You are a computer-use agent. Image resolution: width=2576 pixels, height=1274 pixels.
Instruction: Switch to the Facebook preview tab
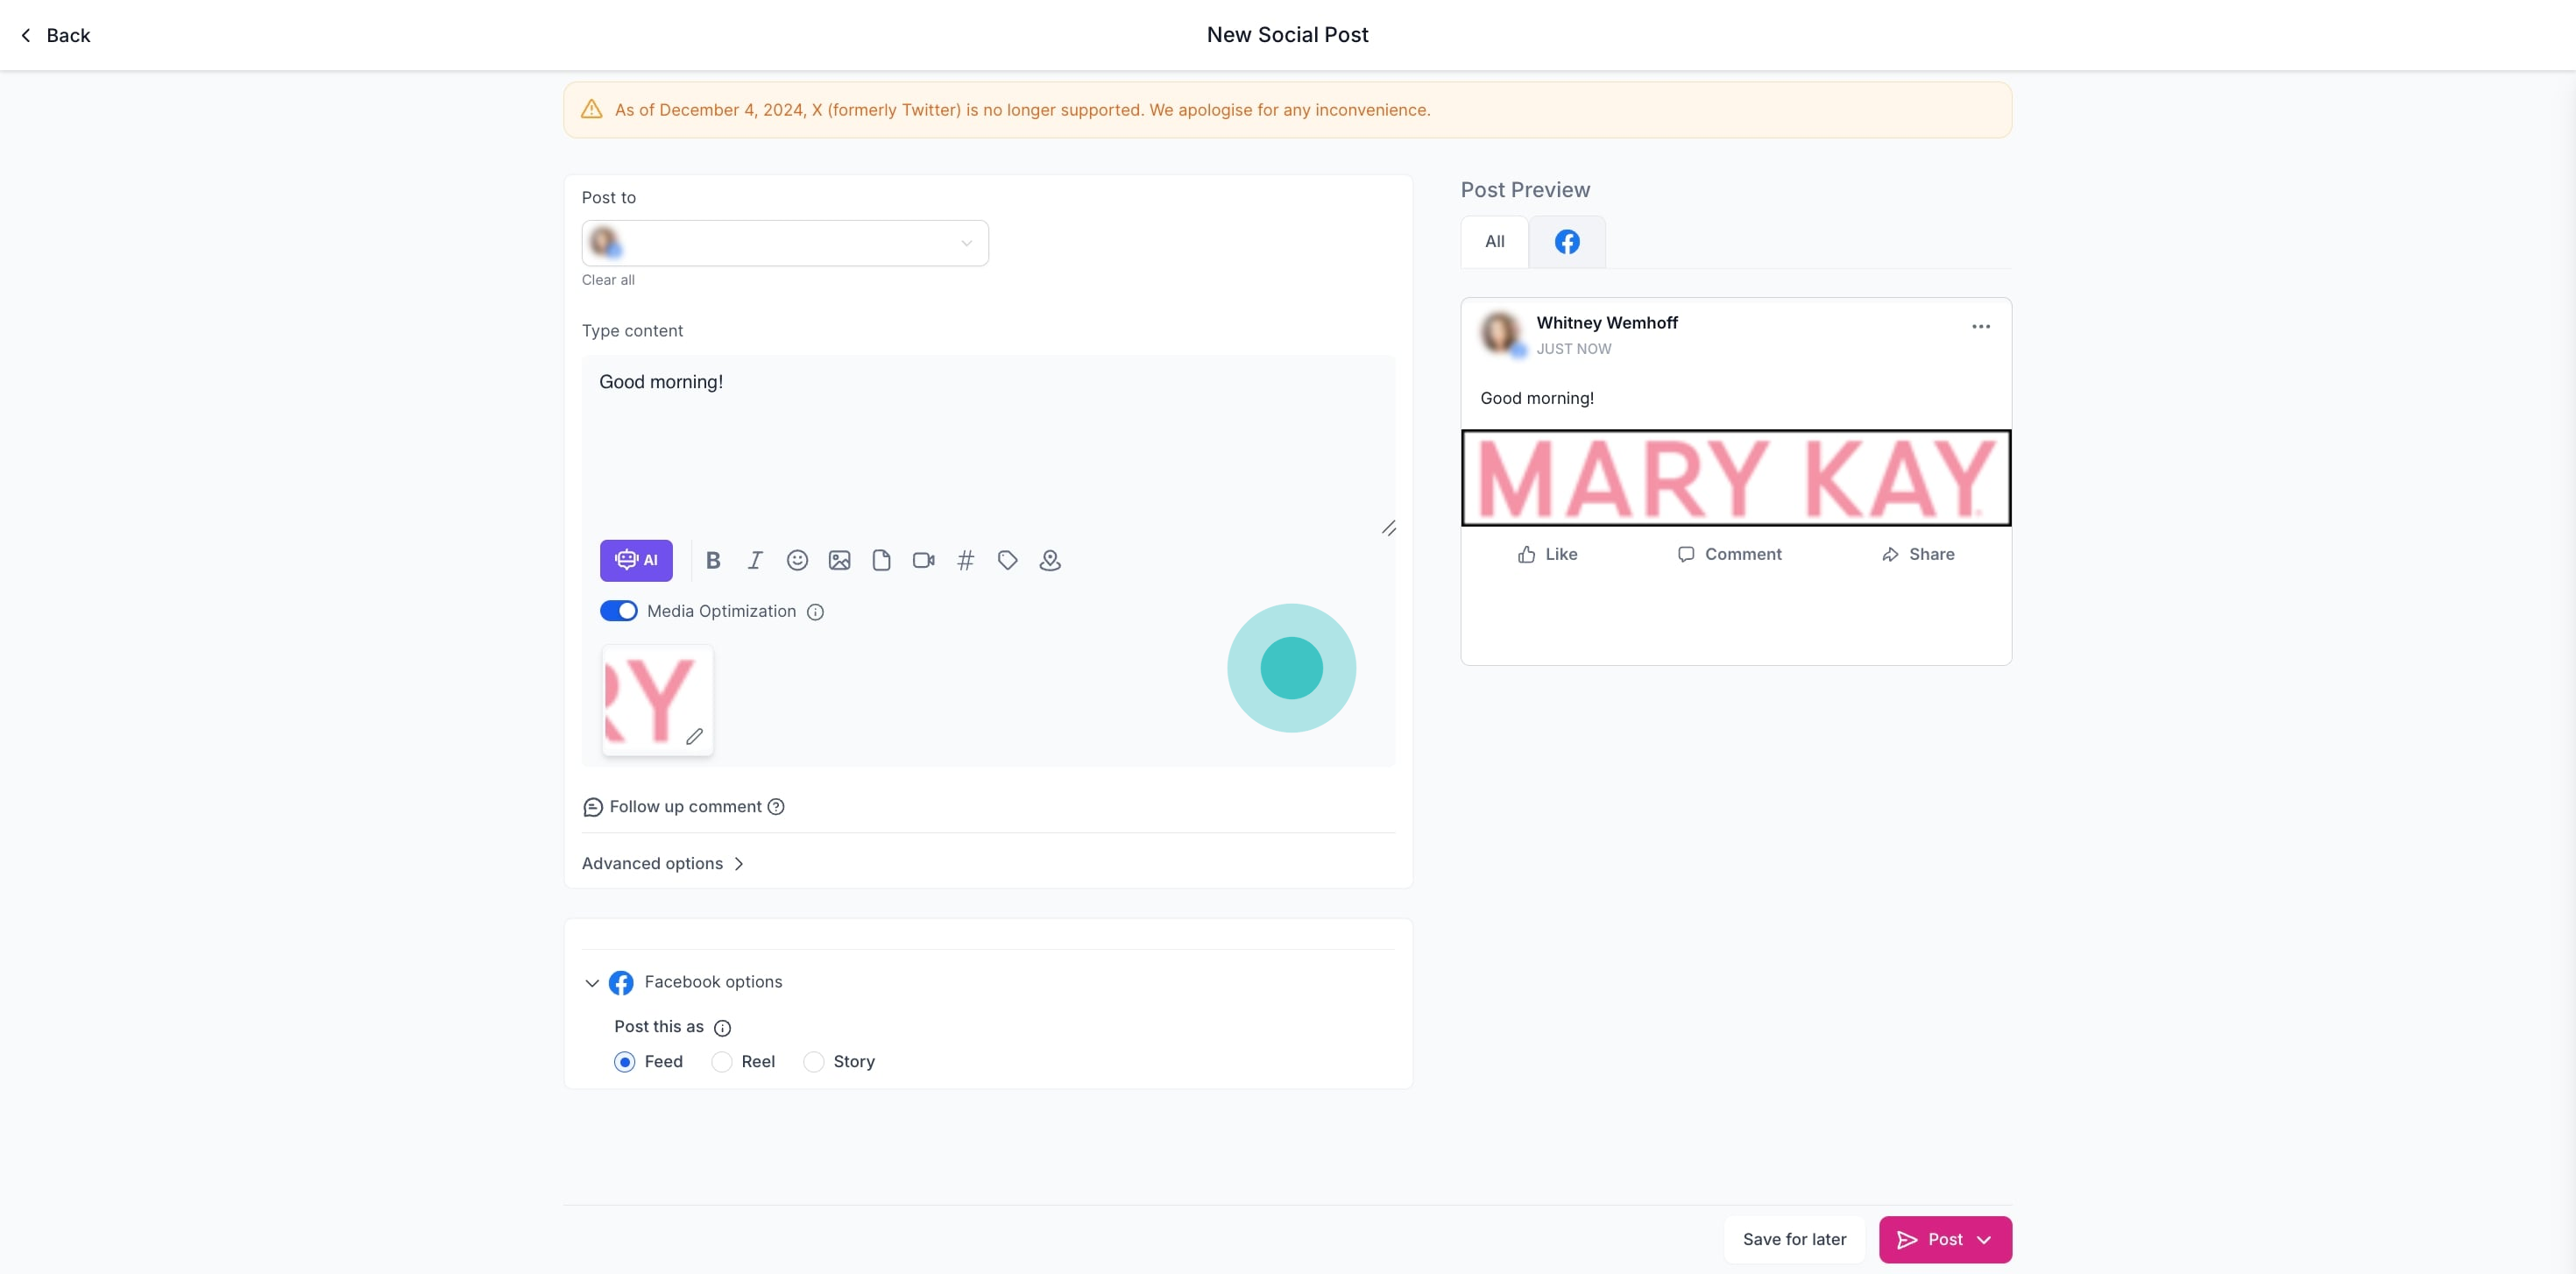tap(1567, 242)
